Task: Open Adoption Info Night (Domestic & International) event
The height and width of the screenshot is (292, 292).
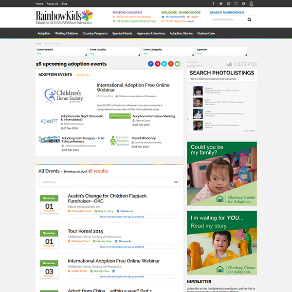Action: [x=82, y=118]
